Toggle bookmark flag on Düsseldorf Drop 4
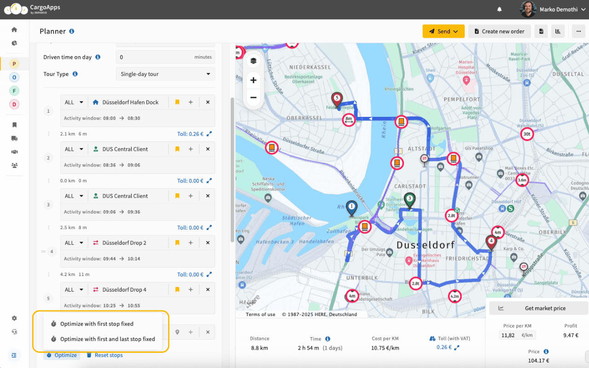589x368 pixels. coord(177,290)
